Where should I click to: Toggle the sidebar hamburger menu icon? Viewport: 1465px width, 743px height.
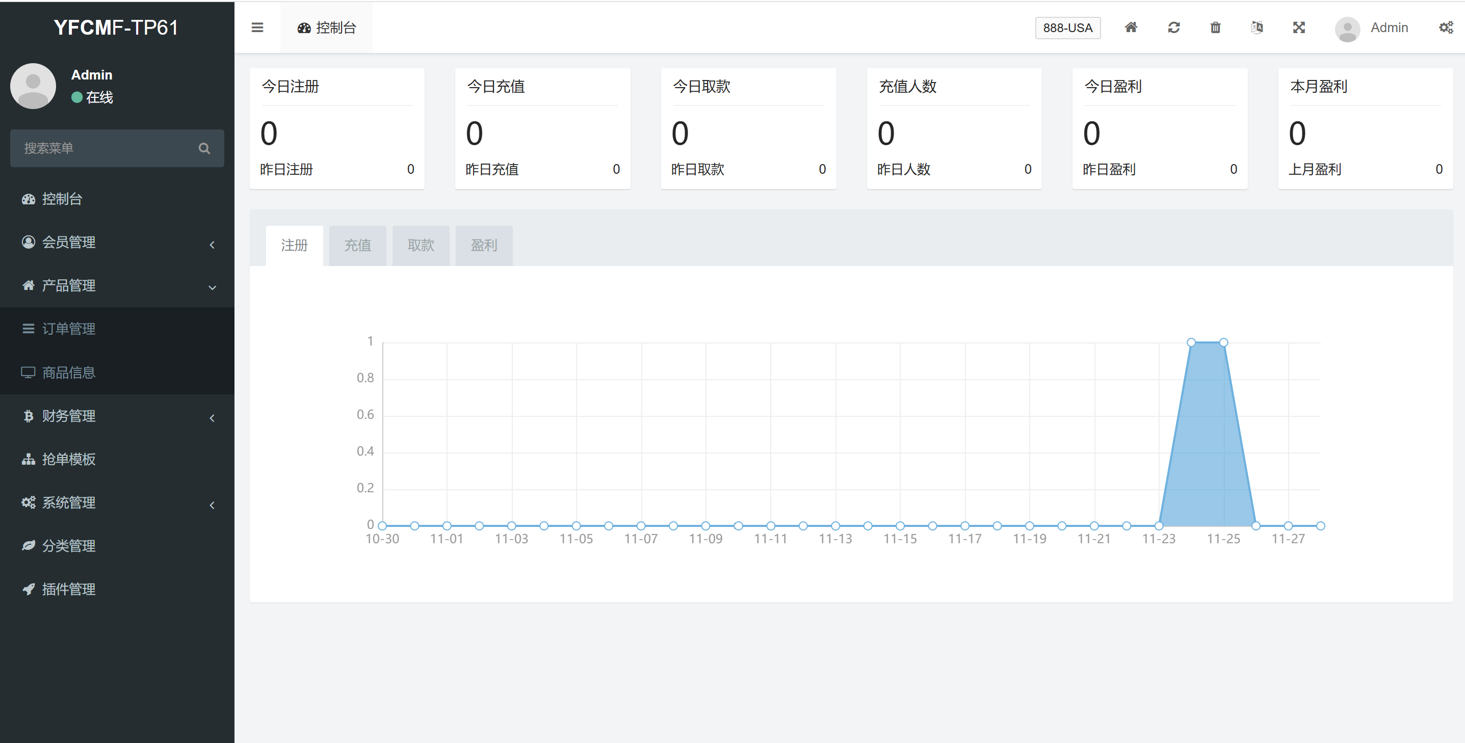click(x=257, y=28)
